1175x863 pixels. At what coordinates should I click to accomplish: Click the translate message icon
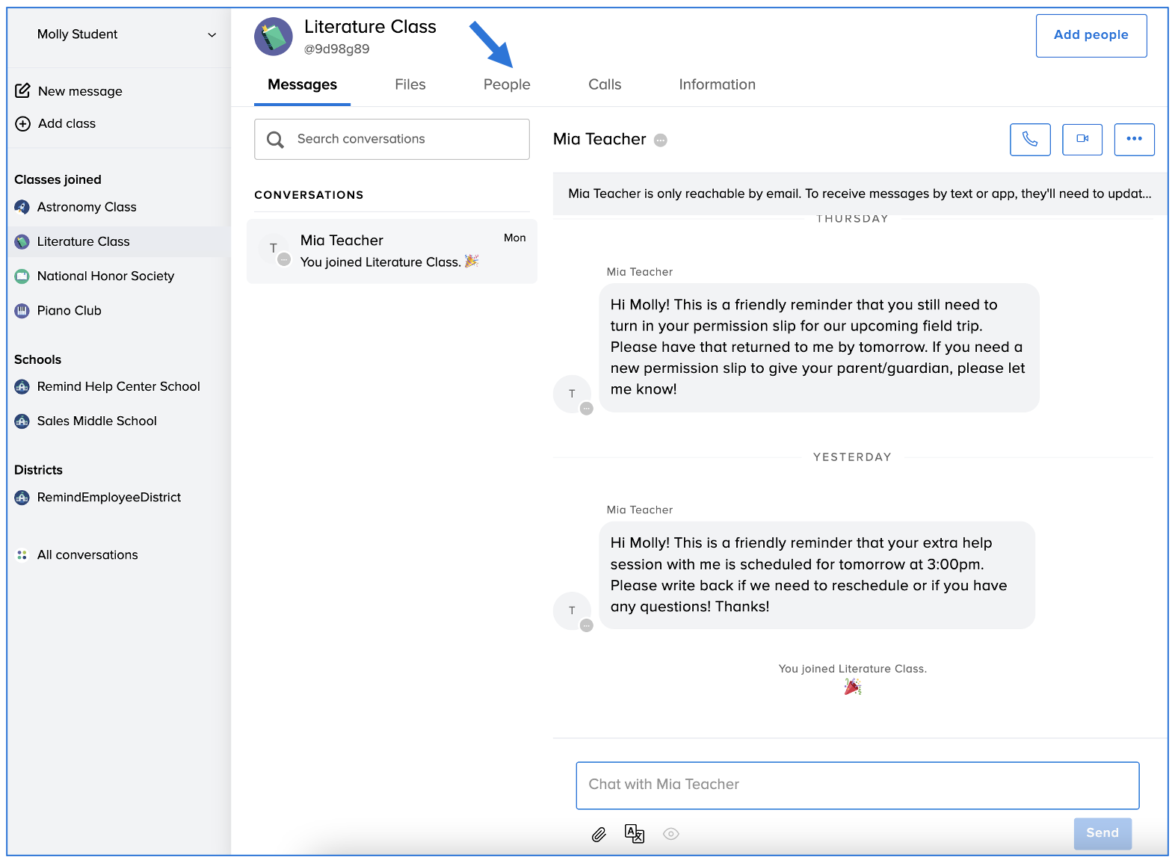(634, 834)
